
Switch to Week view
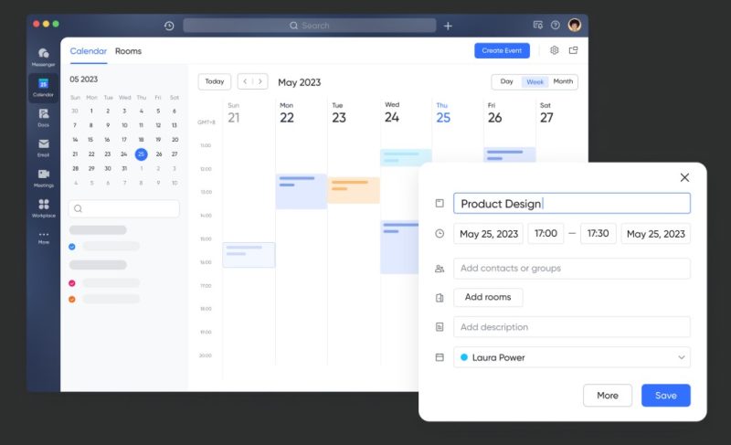coord(535,82)
